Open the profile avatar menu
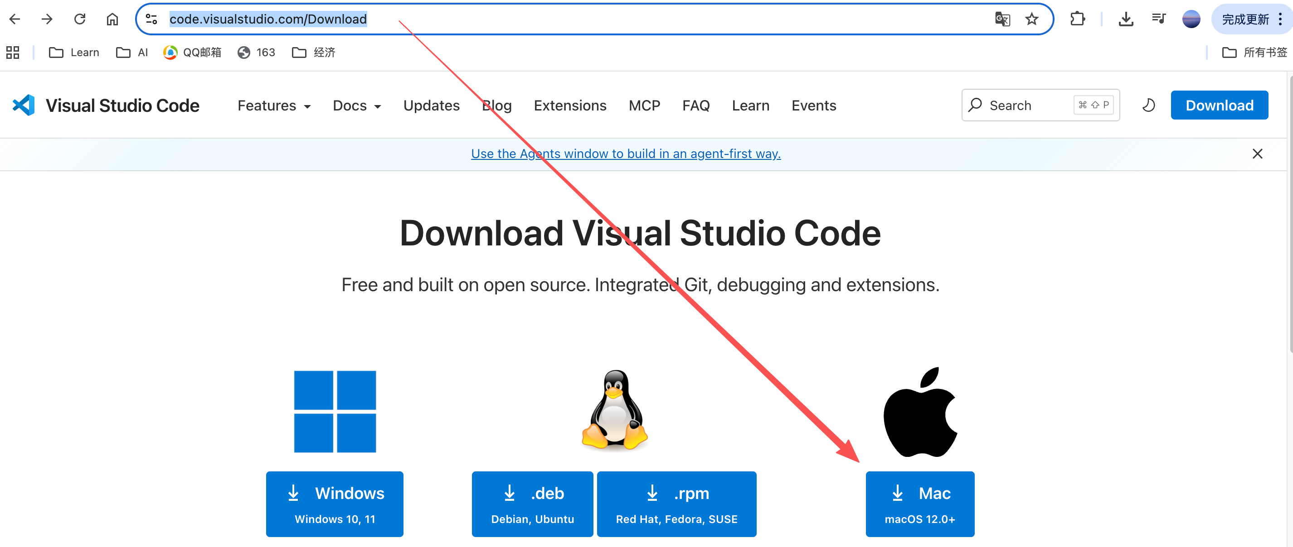This screenshot has width=1293, height=547. pyautogui.click(x=1191, y=19)
